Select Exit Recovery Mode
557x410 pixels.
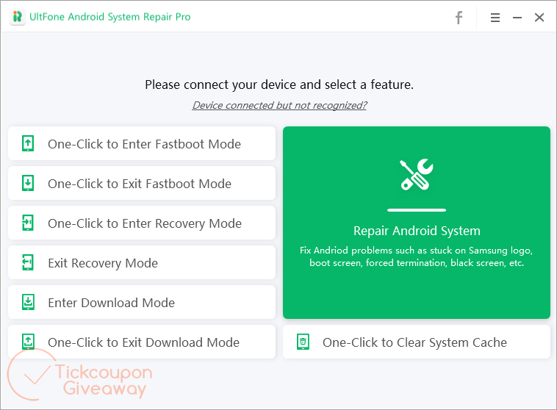coord(142,262)
